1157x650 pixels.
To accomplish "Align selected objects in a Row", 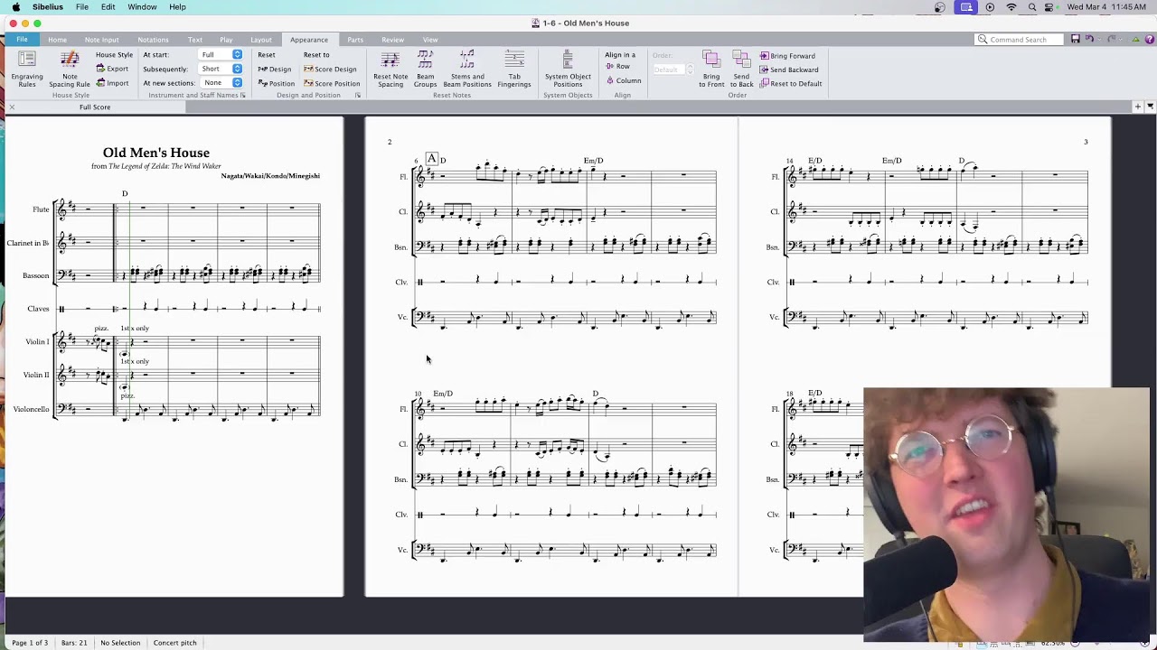I will 618,66.
